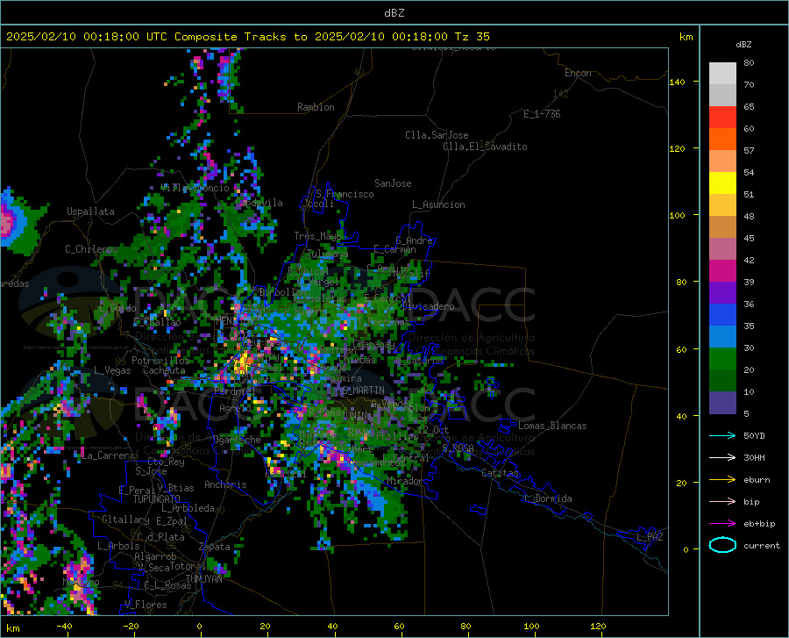Click the cyan 'current' ellipse symbol

pyautogui.click(x=722, y=545)
